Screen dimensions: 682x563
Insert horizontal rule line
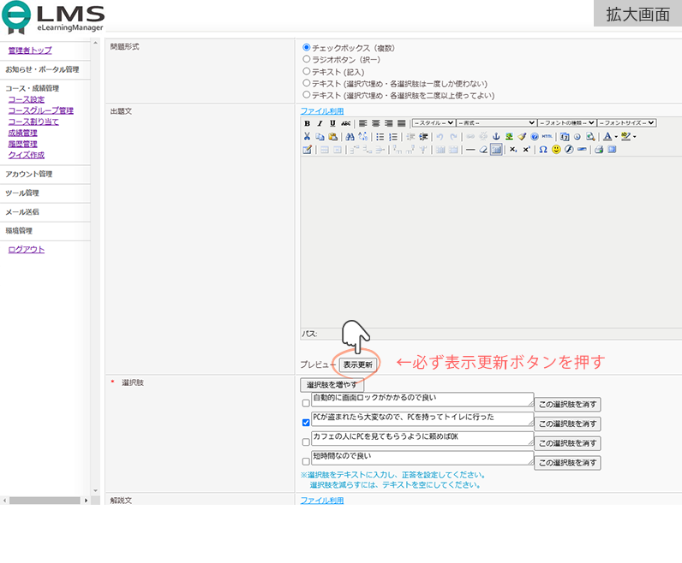470,150
